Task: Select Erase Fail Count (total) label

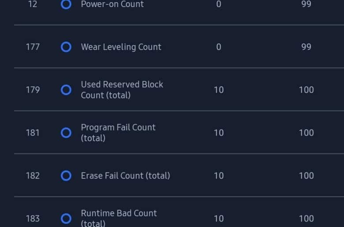Action: 126,176
